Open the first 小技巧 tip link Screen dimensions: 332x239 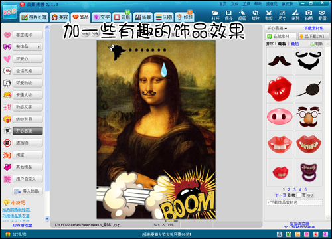coord(16,209)
